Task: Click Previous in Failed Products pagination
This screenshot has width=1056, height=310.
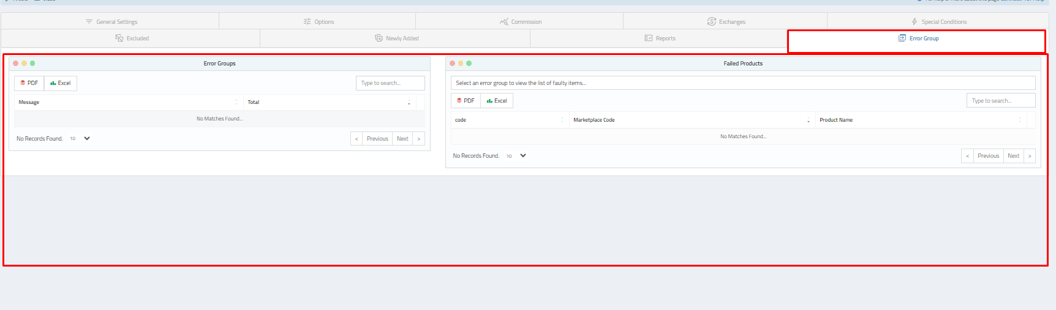Action: [988, 156]
